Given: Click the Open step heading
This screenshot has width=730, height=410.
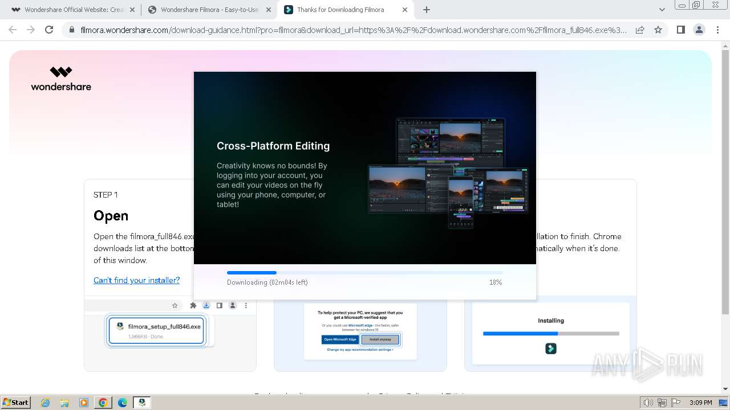Looking at the screenshot, I should 111,216.
